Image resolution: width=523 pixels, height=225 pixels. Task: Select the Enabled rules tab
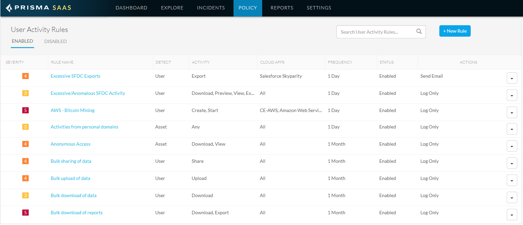click(22, 41)
